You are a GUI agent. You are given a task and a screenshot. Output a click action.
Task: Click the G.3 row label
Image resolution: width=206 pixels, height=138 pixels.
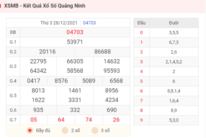[13, 66]
